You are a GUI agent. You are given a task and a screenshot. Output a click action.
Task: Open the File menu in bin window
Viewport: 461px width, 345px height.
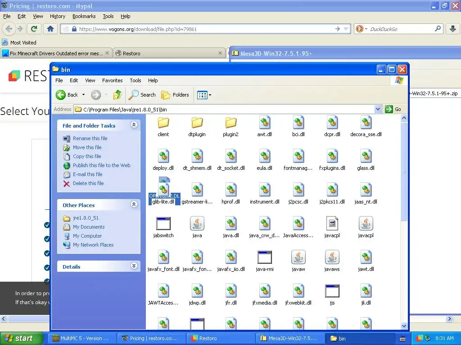[x=59, y=80]
